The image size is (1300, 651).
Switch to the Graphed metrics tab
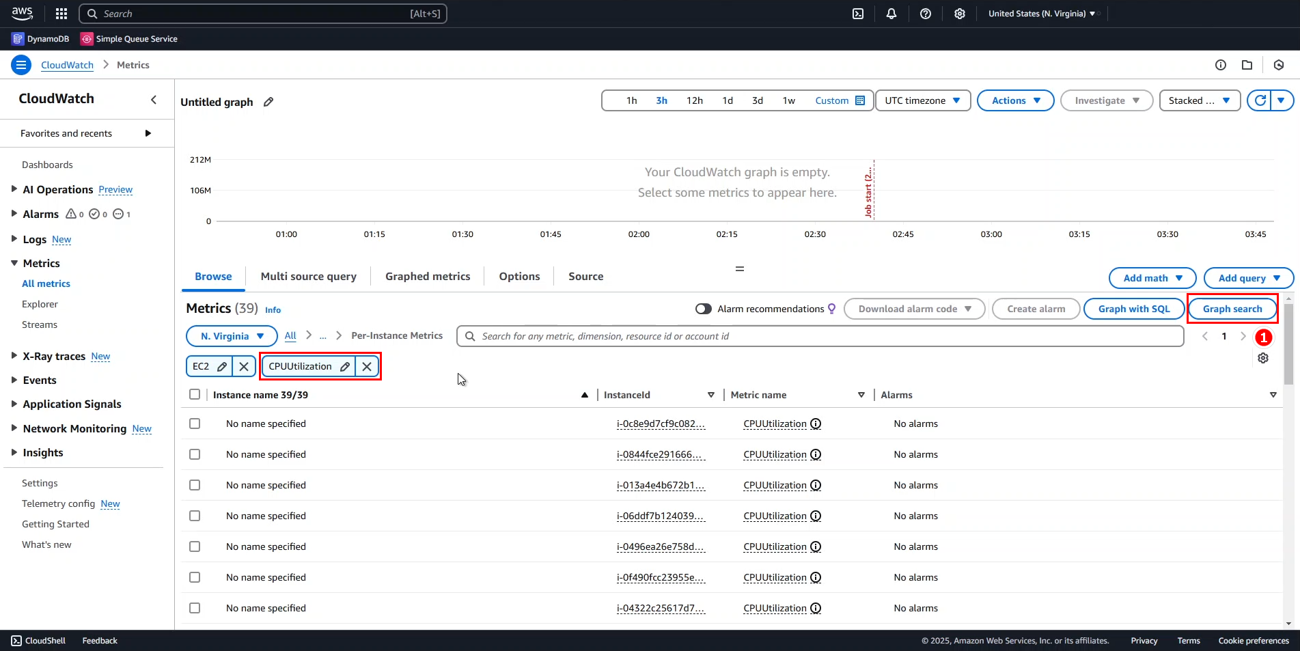click(428, 277)
